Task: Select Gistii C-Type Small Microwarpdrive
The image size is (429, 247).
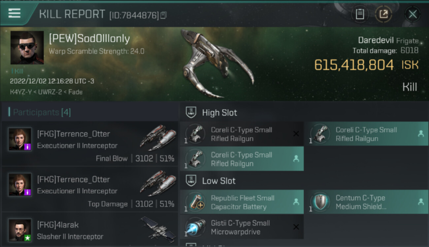Action: click(242, 227)
